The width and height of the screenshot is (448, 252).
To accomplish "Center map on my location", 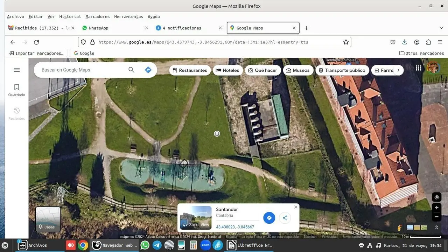I will [436, 197].
